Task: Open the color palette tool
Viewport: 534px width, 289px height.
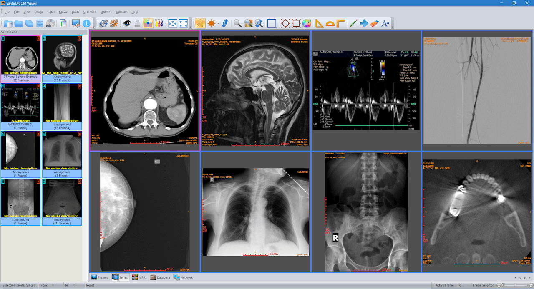Action: click(306, 23)
